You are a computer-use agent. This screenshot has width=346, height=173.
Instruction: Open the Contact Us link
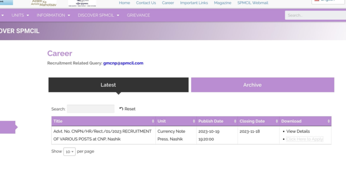[146, 3]
